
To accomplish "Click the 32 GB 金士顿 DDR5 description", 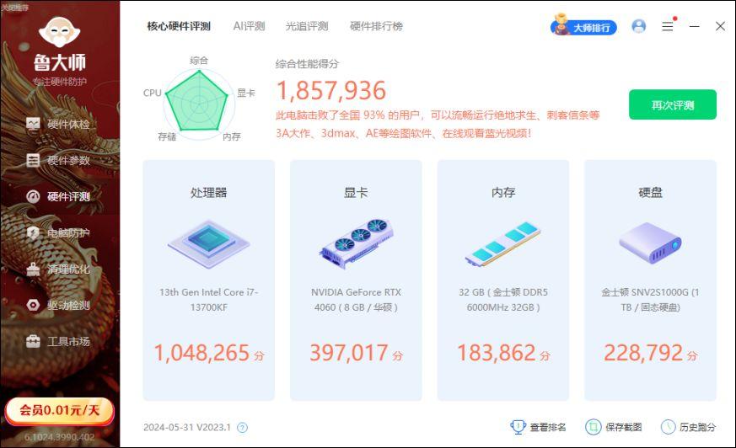I will pyautogui.click(x=503, y=300).
